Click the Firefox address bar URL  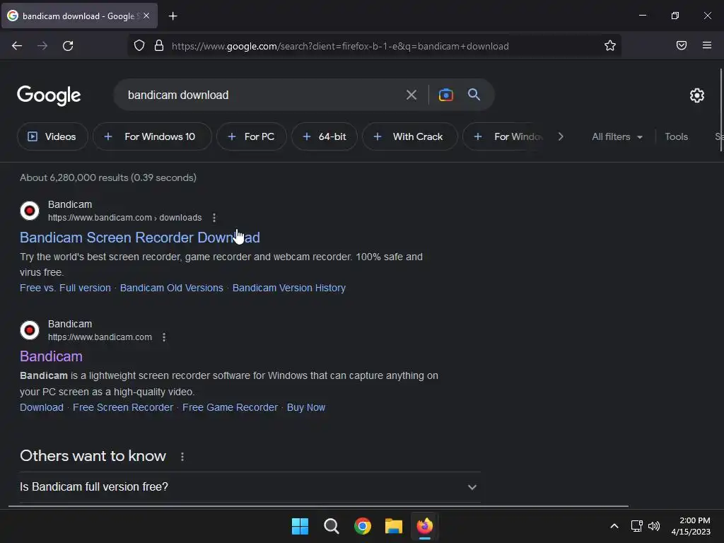click(340, 46)
